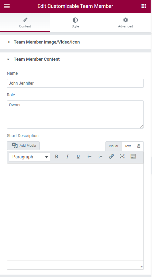Switch editor to Text mode
The height and width of the screenshot is (277, 152).
128,146
